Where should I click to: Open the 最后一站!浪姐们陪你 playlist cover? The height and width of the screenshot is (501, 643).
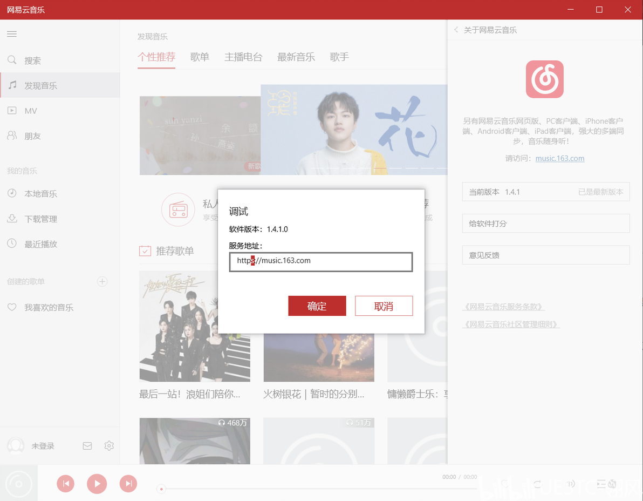coord(195,326)
